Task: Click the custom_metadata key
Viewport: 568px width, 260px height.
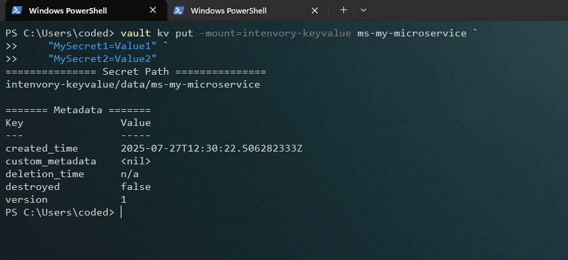Action: [51, 161]
